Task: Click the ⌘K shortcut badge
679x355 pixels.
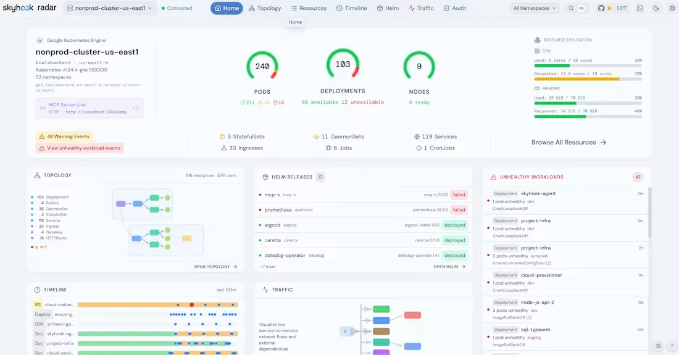Action: (x=581, y=8)
